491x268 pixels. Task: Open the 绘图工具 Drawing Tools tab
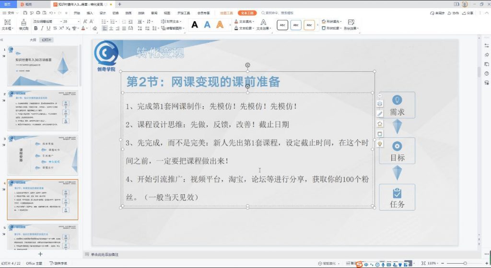tap(226, 13)
